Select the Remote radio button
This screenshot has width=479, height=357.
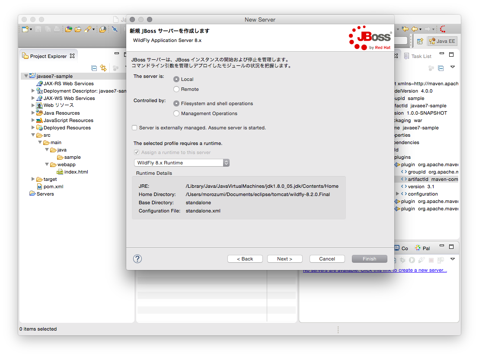(177, 90)
